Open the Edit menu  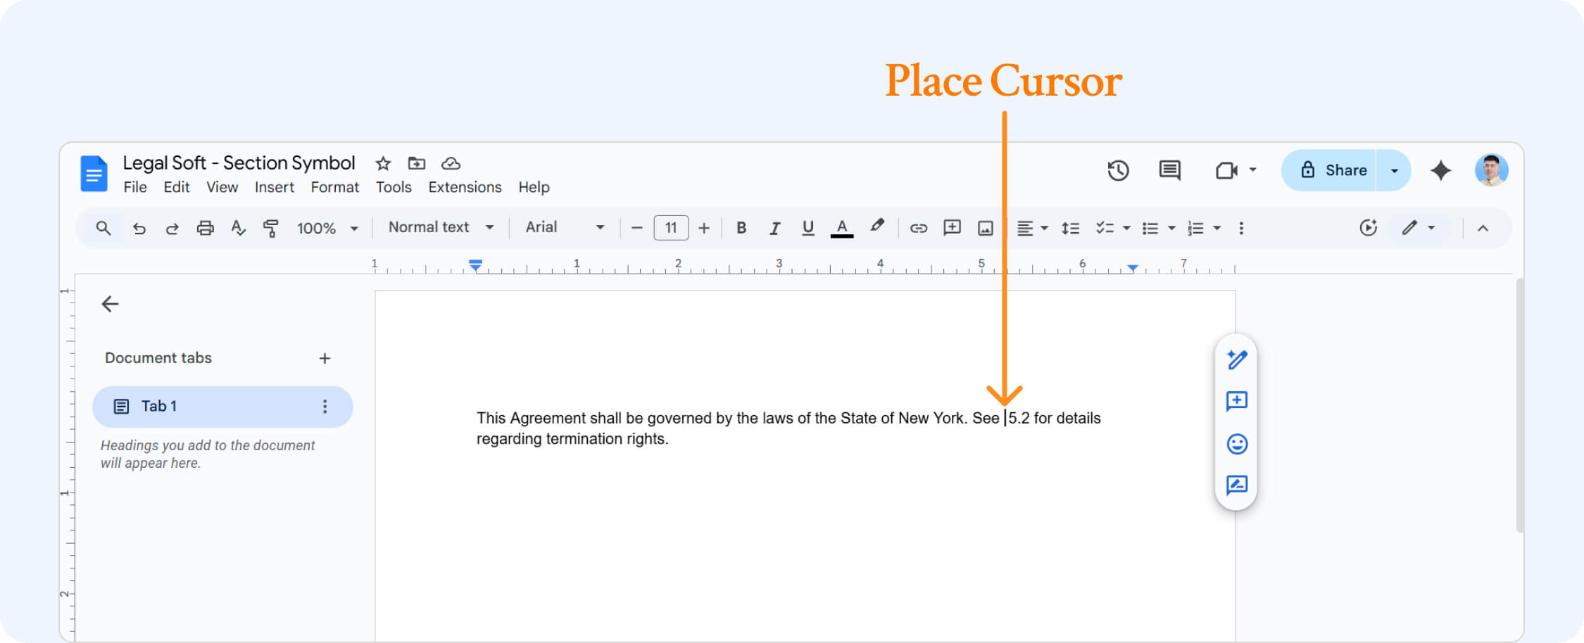click(177, 187)
